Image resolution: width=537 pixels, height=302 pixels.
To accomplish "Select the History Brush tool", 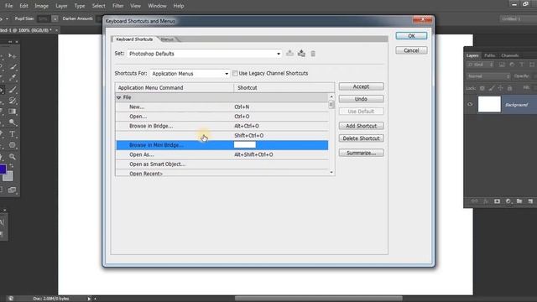I will tap(13, 101).
